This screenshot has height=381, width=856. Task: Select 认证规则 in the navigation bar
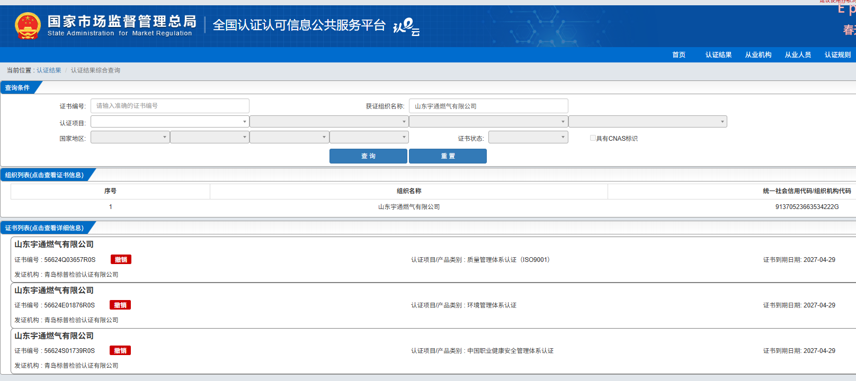pos(837,55)
